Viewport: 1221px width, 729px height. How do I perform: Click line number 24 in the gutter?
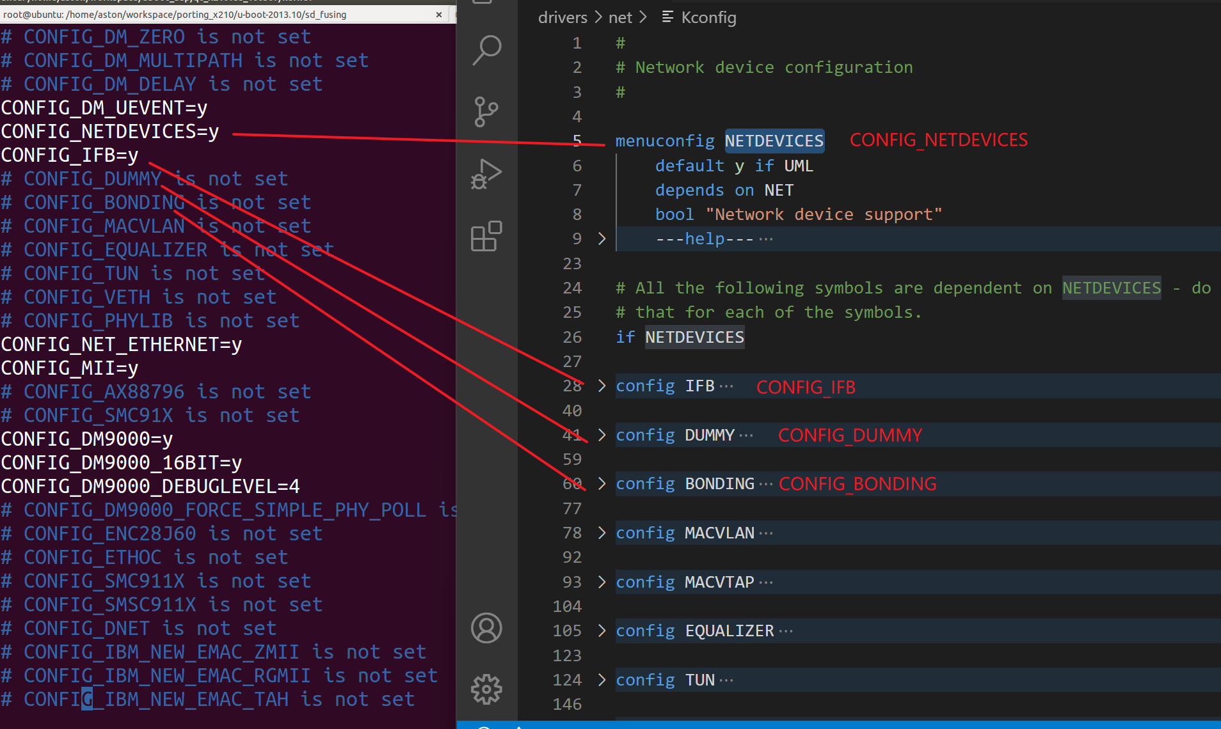point(572,288)
